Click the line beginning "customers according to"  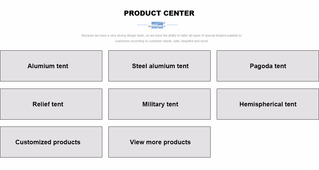tap(162, 41)
